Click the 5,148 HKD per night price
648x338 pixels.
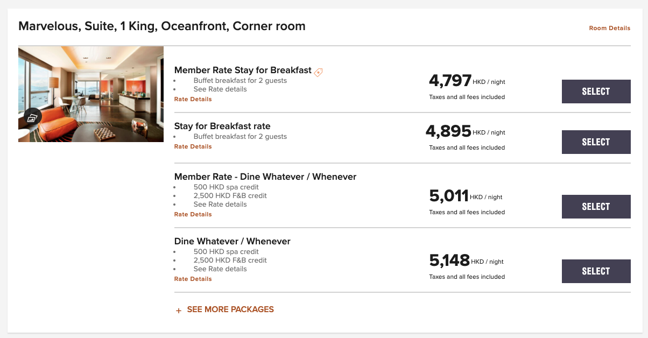pos(467,261)
